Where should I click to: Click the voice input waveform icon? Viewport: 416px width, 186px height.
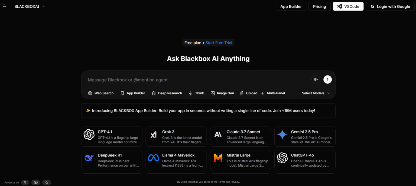point(316,79)
